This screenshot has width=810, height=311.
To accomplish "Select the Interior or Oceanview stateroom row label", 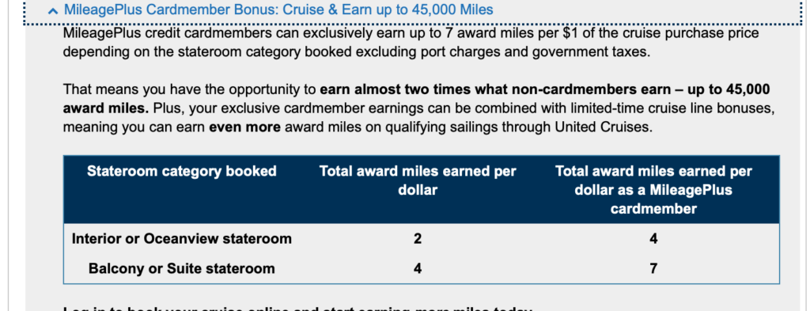I will pos(182,239).
